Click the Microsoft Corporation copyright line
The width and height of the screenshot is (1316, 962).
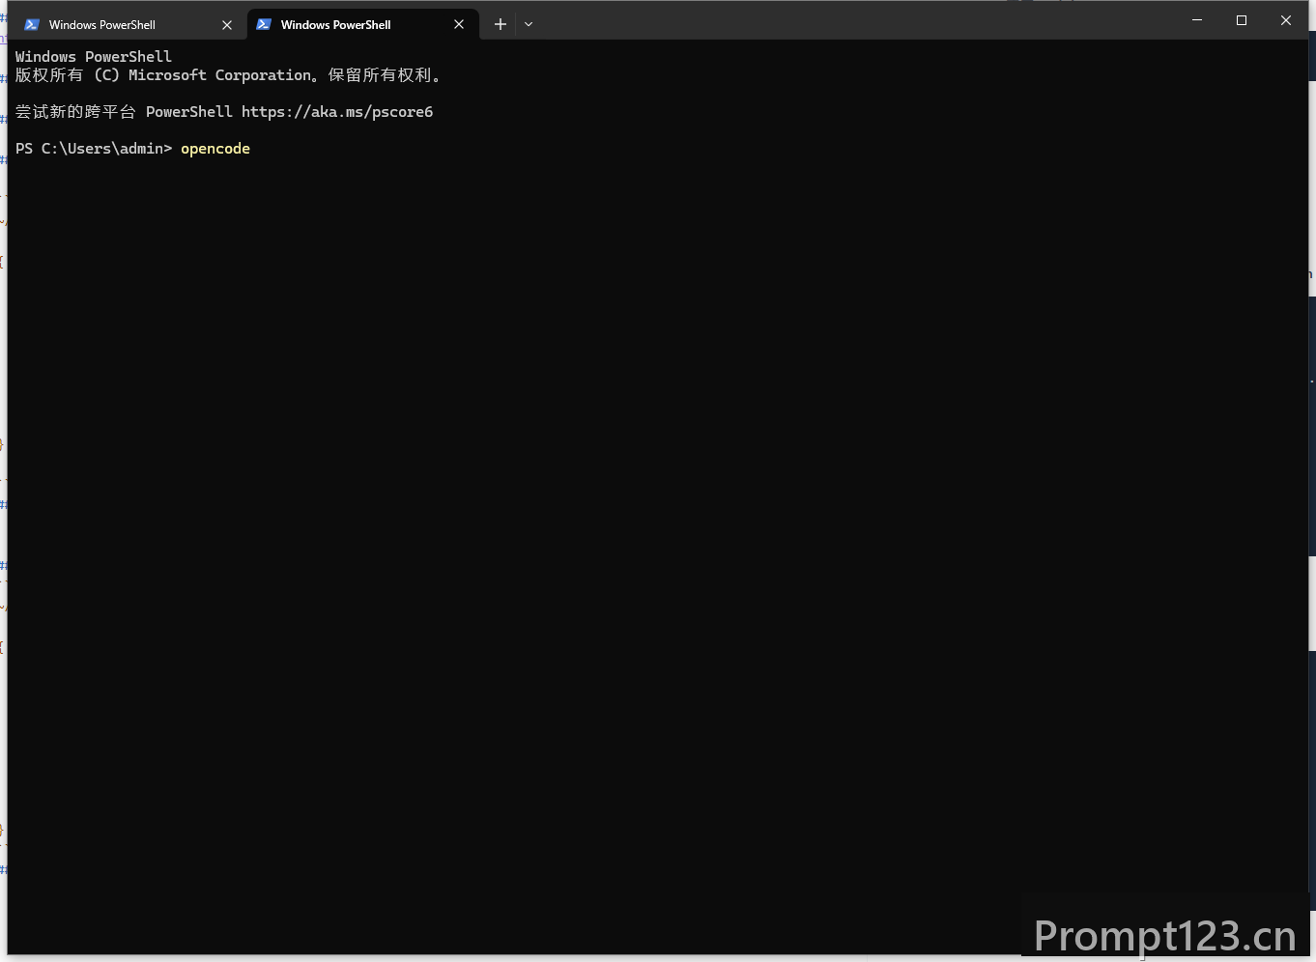[x=228, y=75]
